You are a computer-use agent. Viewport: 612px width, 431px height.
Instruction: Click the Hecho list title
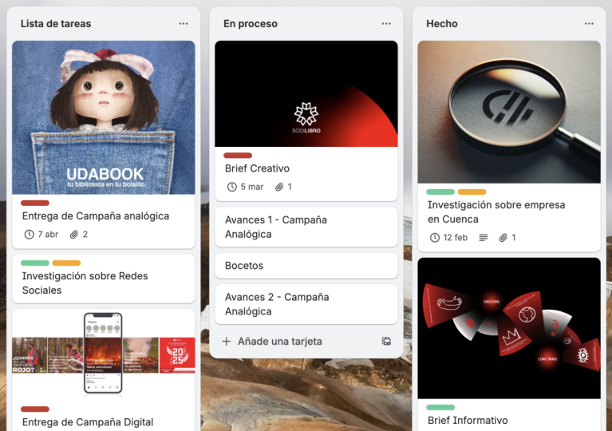442,24
